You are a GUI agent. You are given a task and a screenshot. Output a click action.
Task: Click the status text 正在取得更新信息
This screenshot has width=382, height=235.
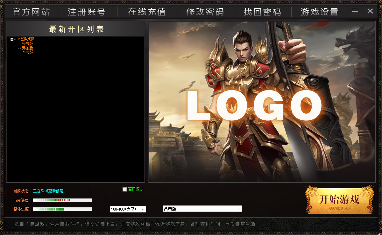51,191
